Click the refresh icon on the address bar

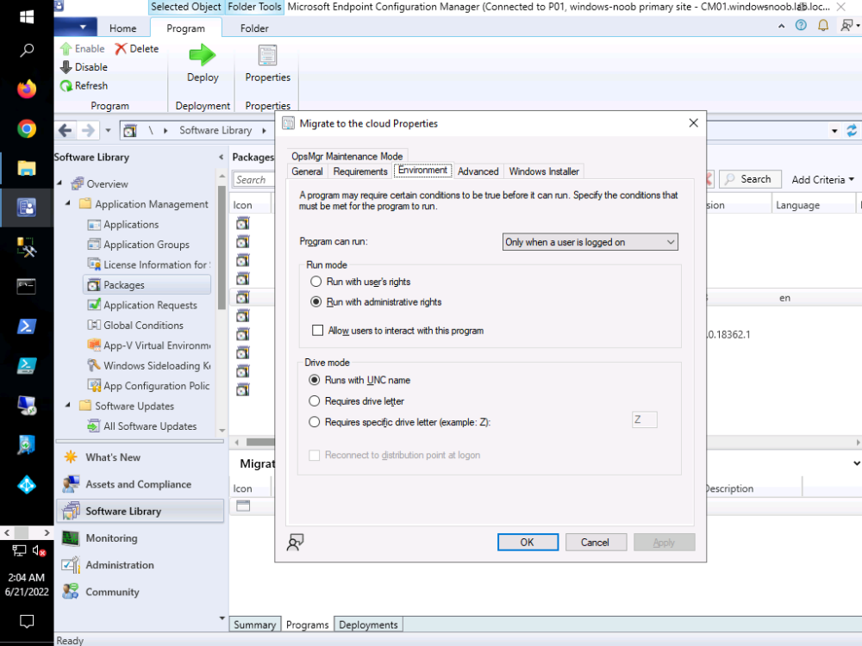pos(852,130)
